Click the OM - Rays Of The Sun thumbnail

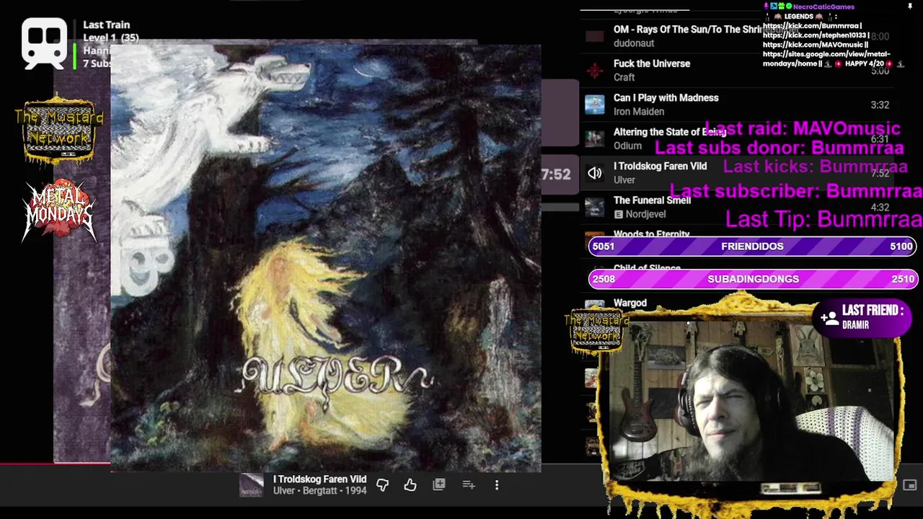(595, 36)
